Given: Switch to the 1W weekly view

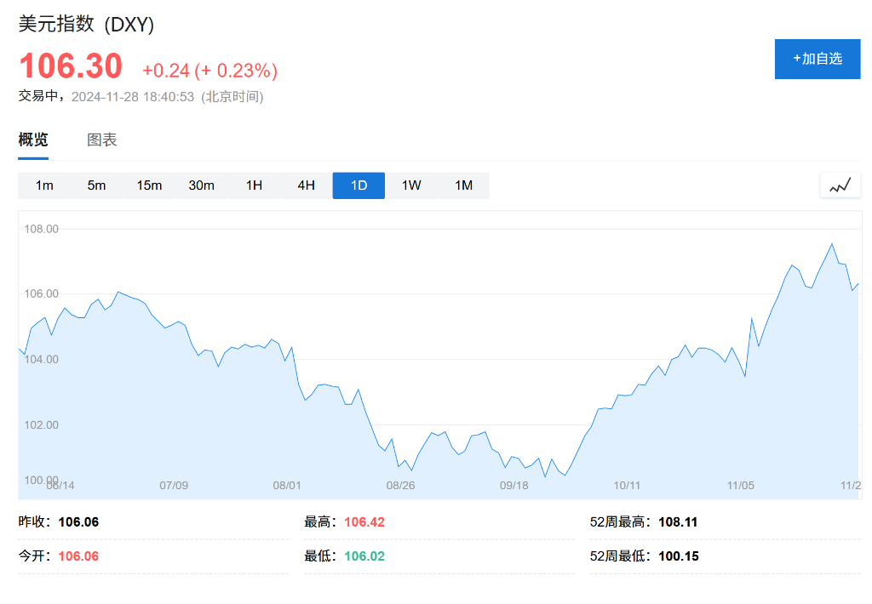Looking at the screenshot, I should click(411, 185).
